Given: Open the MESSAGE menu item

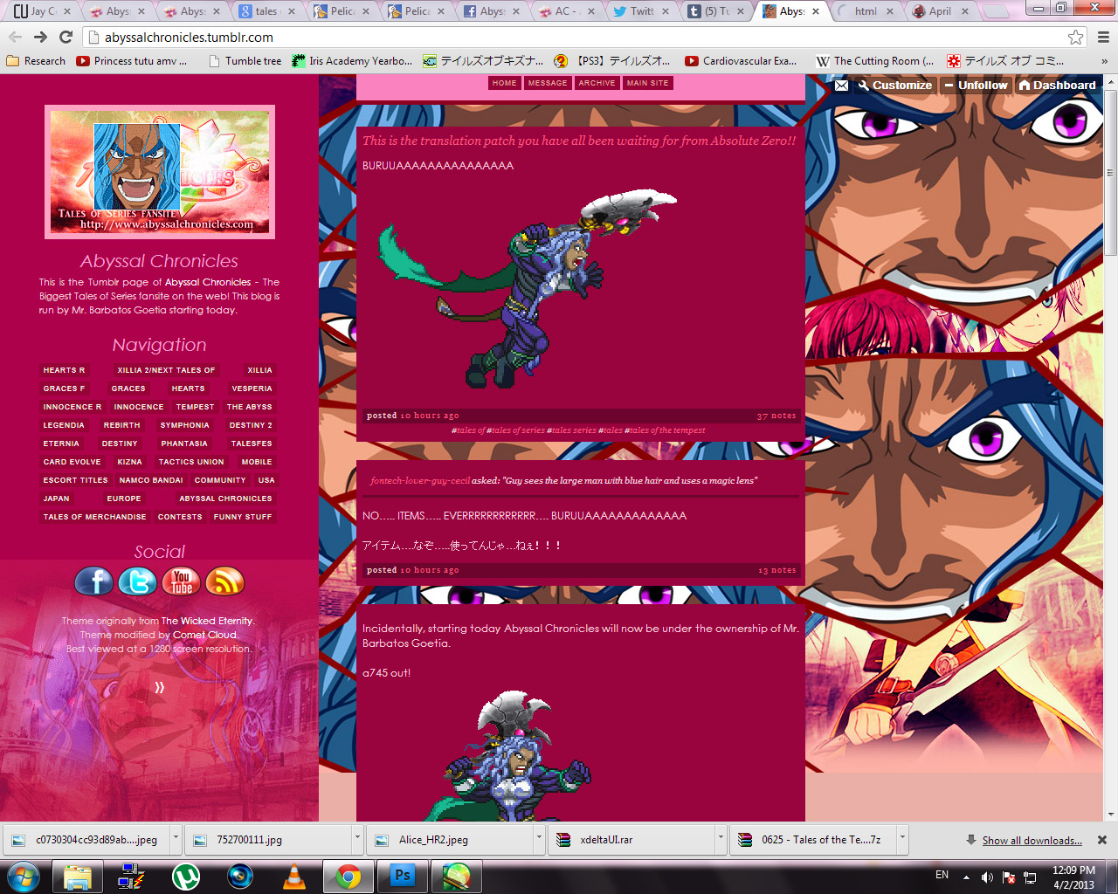Looking at the screenshot, I should pyautogui.click(x=548, y=83).
